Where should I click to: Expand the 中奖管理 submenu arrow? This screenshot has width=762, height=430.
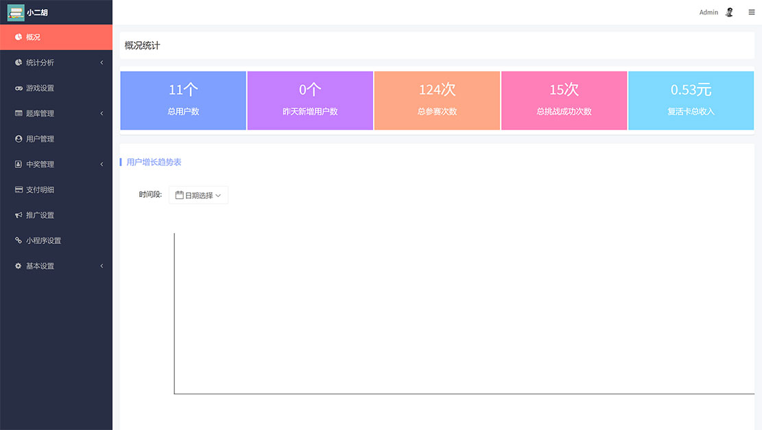pyautogui.click(x=102, y=165)
